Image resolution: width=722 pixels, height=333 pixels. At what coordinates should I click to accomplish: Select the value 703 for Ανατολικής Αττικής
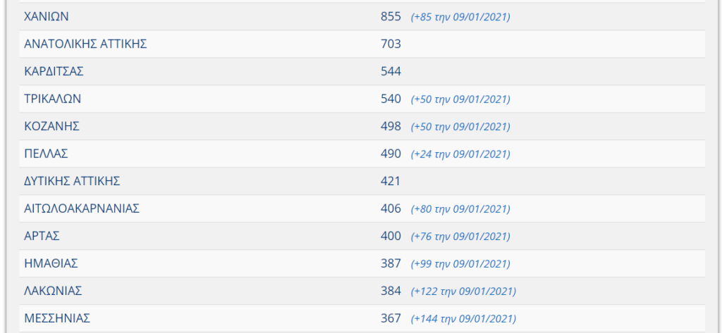[x=391, y=44]
